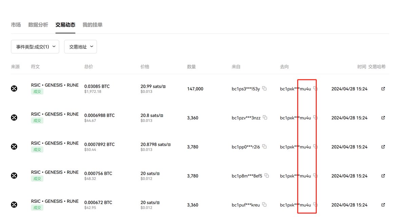The height and width of the screenshot is (217, 407).
Task: Click RSIC•GENESIS•RUNE name in 0.000756 BTC row
Action: coord(55,172)
